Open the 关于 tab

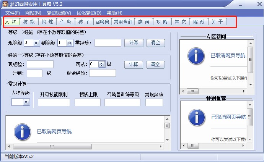tap(217, 22)
